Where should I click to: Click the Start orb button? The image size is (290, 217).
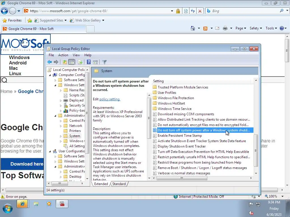coord(7,208)
